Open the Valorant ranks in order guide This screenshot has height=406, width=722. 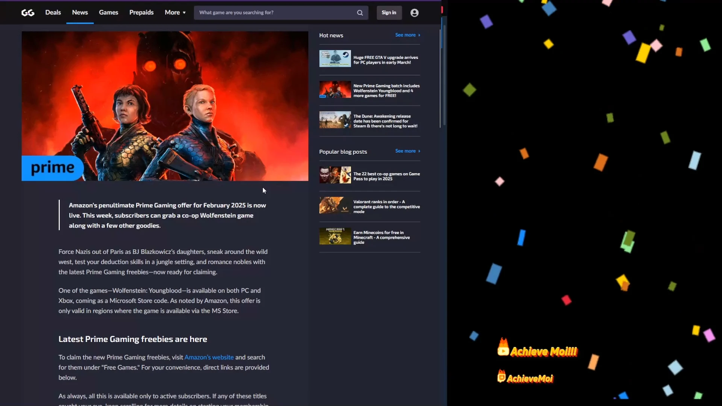pos(387,207)
